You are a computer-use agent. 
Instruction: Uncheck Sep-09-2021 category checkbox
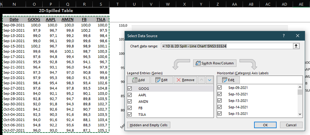(219, 87)
